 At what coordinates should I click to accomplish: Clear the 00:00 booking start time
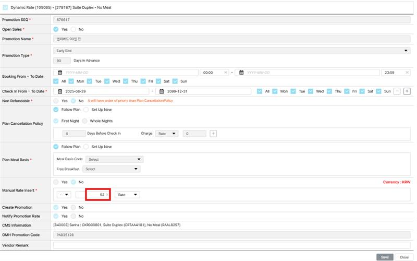[226, 73]
